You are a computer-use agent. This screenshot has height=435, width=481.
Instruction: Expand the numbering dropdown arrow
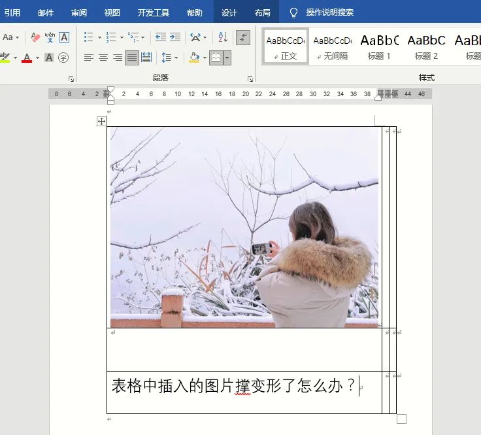coord(122,38)
